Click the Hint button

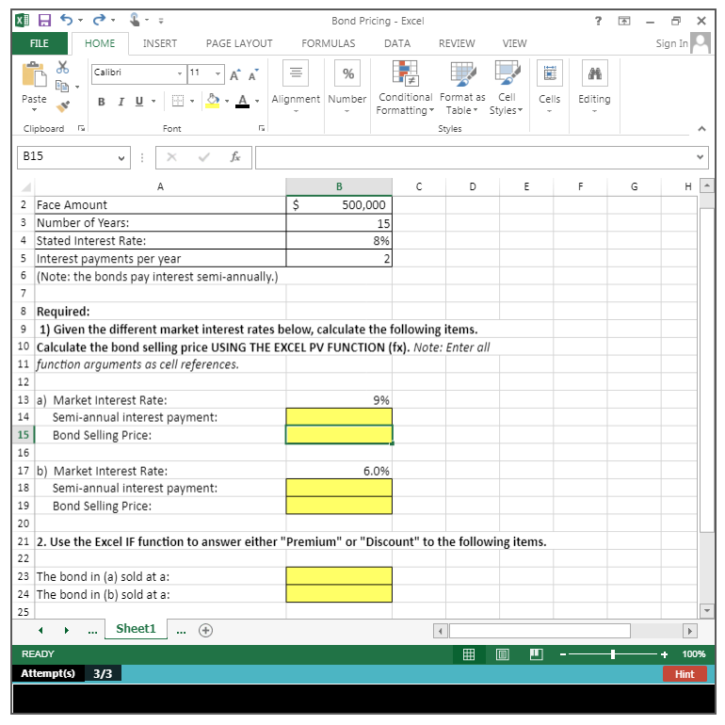[x=685, y=674]
